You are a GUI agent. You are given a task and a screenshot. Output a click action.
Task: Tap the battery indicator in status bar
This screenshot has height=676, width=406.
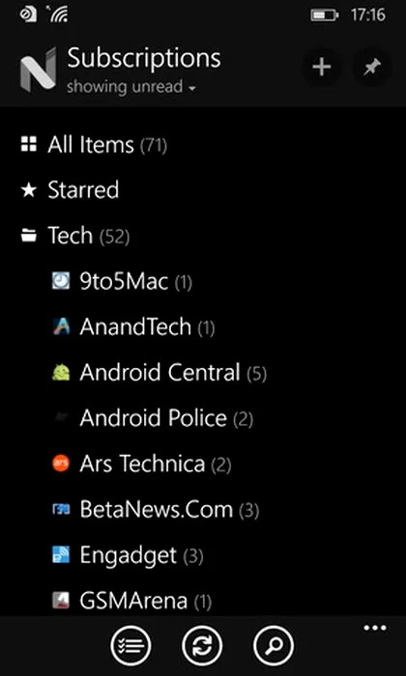point(325,15)
